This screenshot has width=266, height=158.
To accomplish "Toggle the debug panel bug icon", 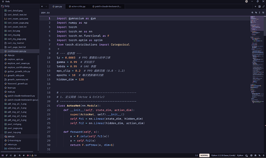I will point(256,155).
